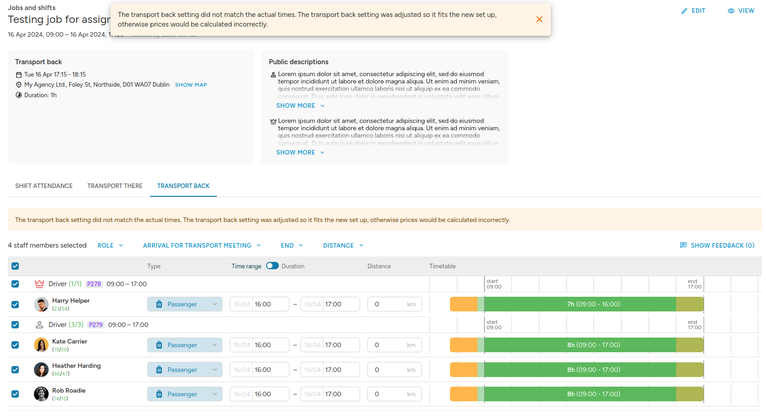Open the DISTANCE dropdown
This screenshot has height=416, width=766.
[343, 245]
